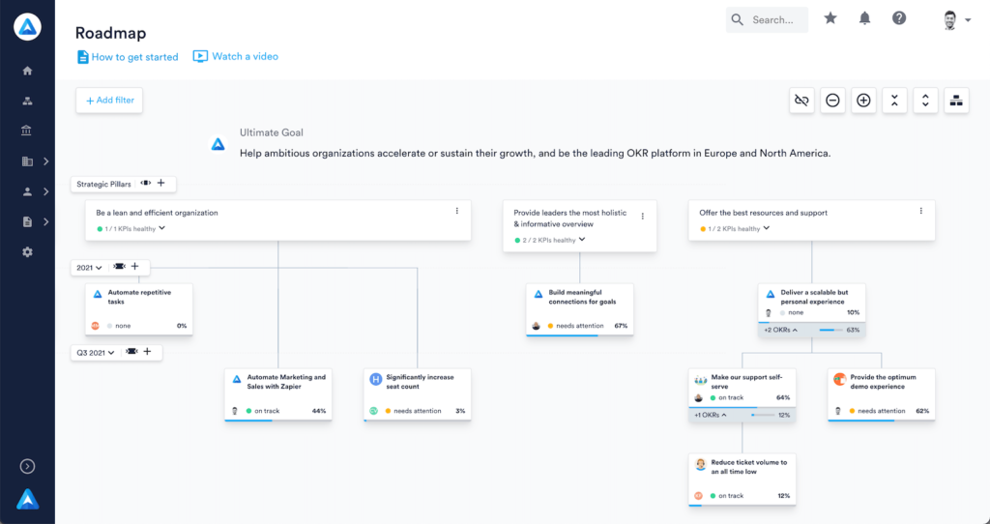
Task: Click the 12% progress bar in +1 OKRs
Action: click(x=763, y=415)
